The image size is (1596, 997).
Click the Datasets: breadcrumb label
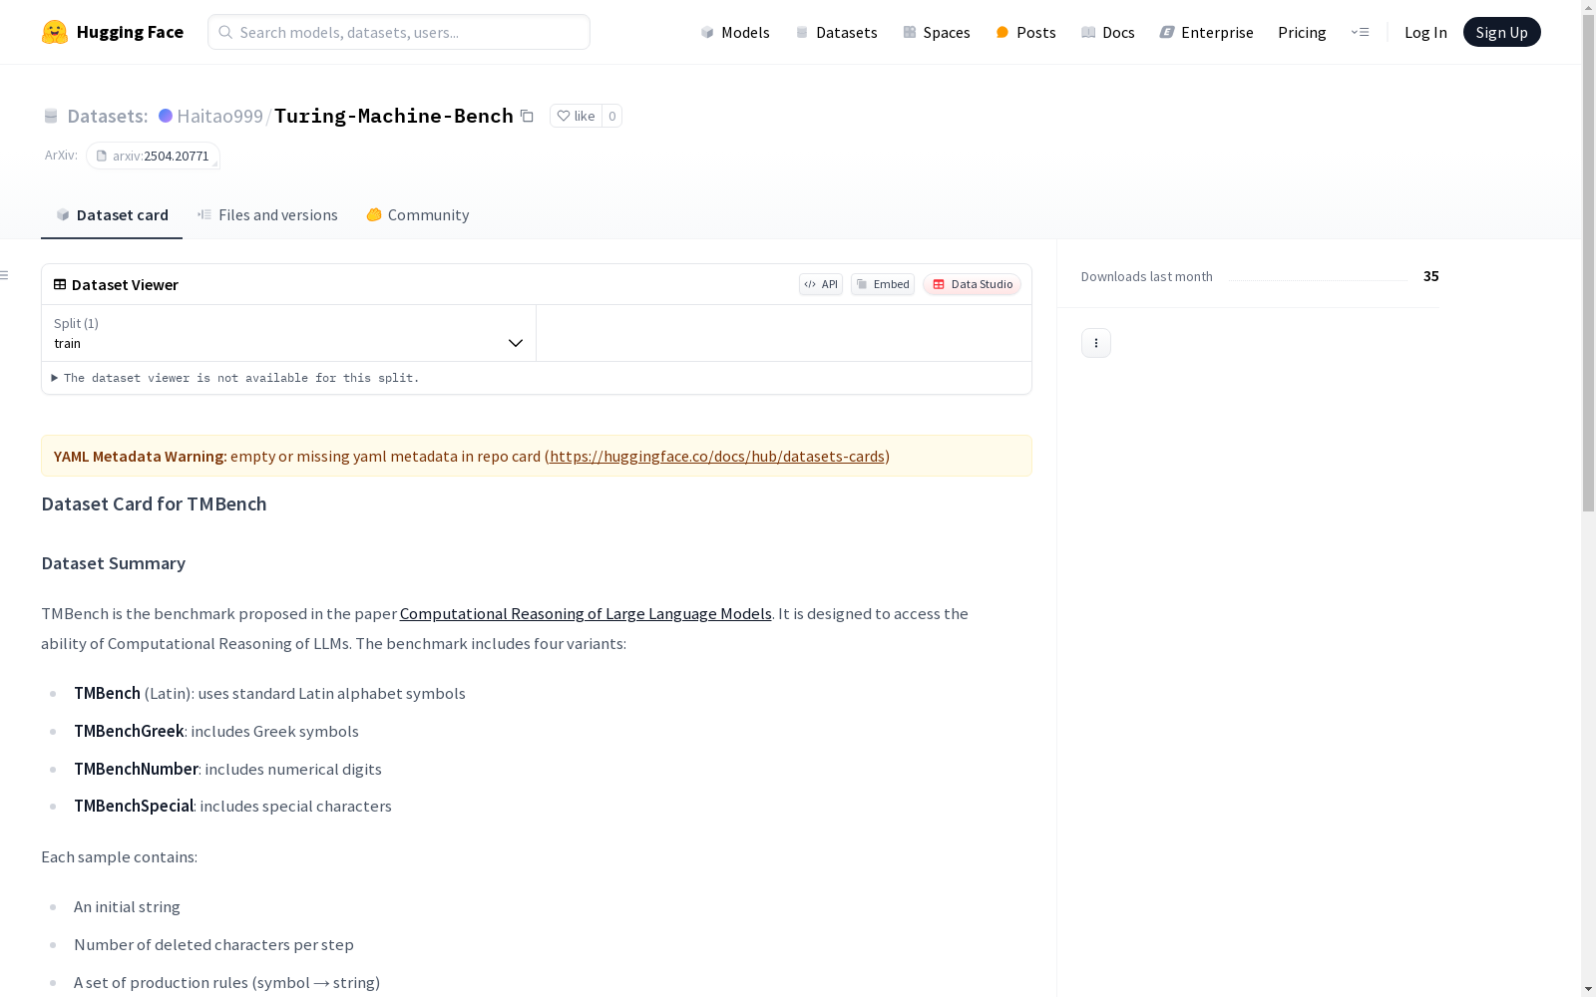108,116
